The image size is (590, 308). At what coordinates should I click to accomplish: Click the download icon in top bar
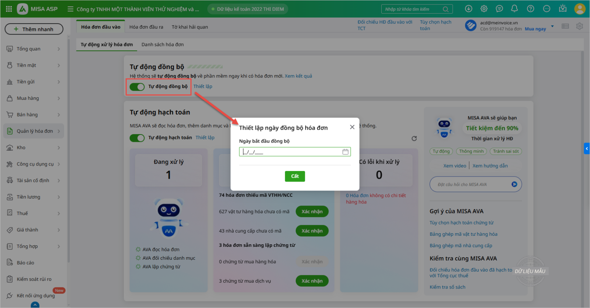tap(468, 8)
